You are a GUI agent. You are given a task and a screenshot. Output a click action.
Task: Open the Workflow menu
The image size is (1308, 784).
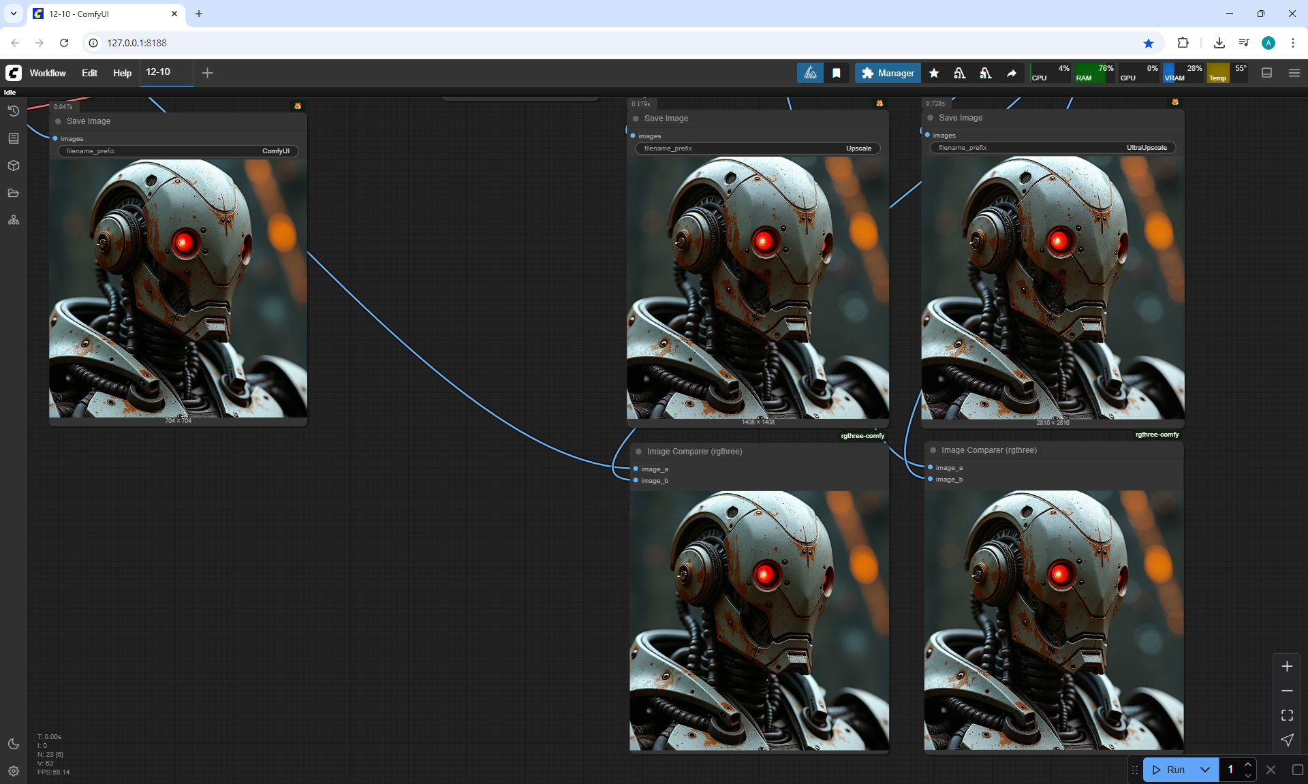pyautogui.click(x=48, y=73)
